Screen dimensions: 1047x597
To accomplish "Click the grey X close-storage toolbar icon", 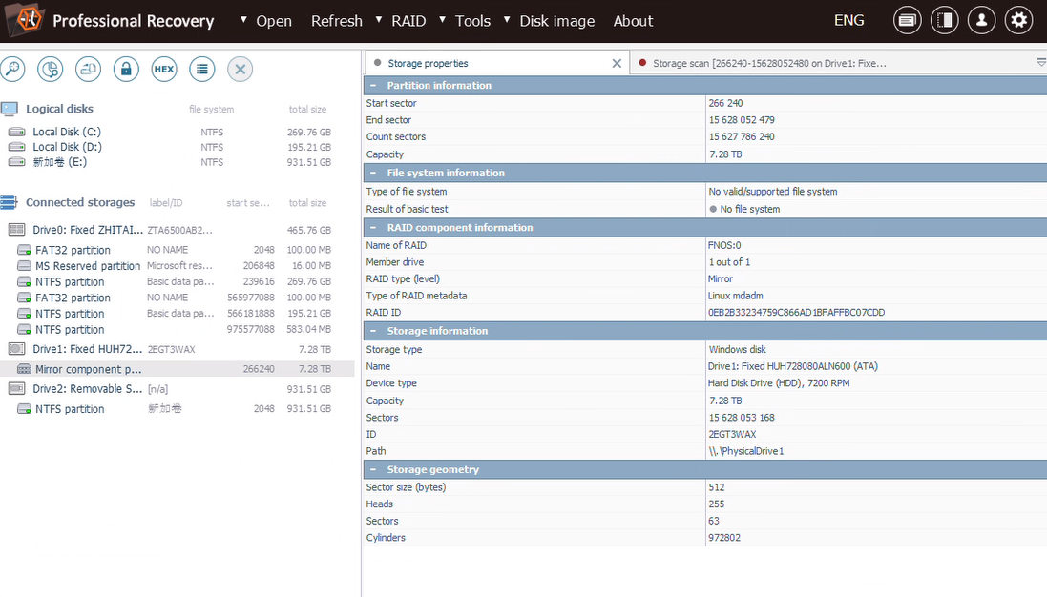I will tap(240, 69).
